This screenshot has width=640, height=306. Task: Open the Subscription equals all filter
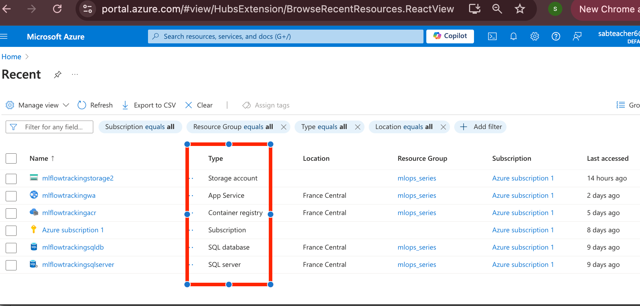pos(140,127)
